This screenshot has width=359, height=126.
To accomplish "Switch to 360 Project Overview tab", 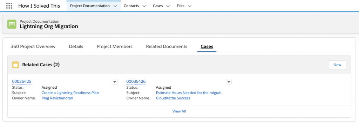I will click(33, 46).
